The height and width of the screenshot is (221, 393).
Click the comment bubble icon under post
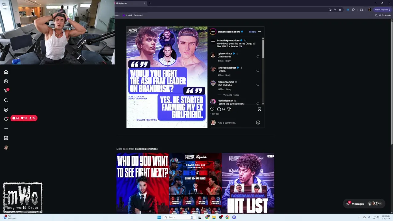pyautogui.click(x=219, y=109)
